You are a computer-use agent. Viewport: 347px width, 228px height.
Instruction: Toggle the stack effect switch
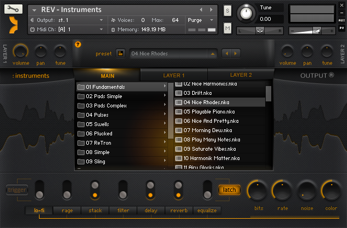[95, 190]
